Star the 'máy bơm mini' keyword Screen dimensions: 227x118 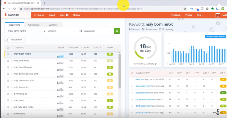click(12, 87)
